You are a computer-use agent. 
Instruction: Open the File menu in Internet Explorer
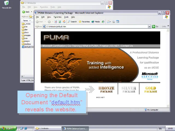pos(37,17)
